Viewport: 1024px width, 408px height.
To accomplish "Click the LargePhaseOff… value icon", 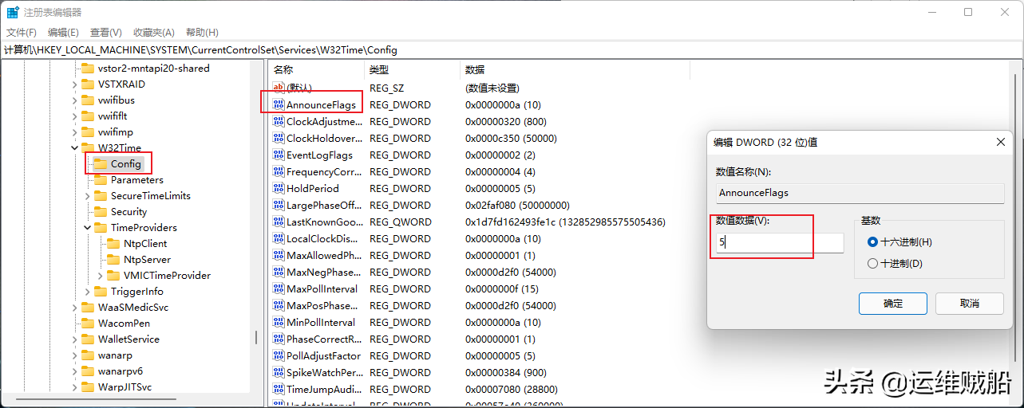I will (279, 206).
